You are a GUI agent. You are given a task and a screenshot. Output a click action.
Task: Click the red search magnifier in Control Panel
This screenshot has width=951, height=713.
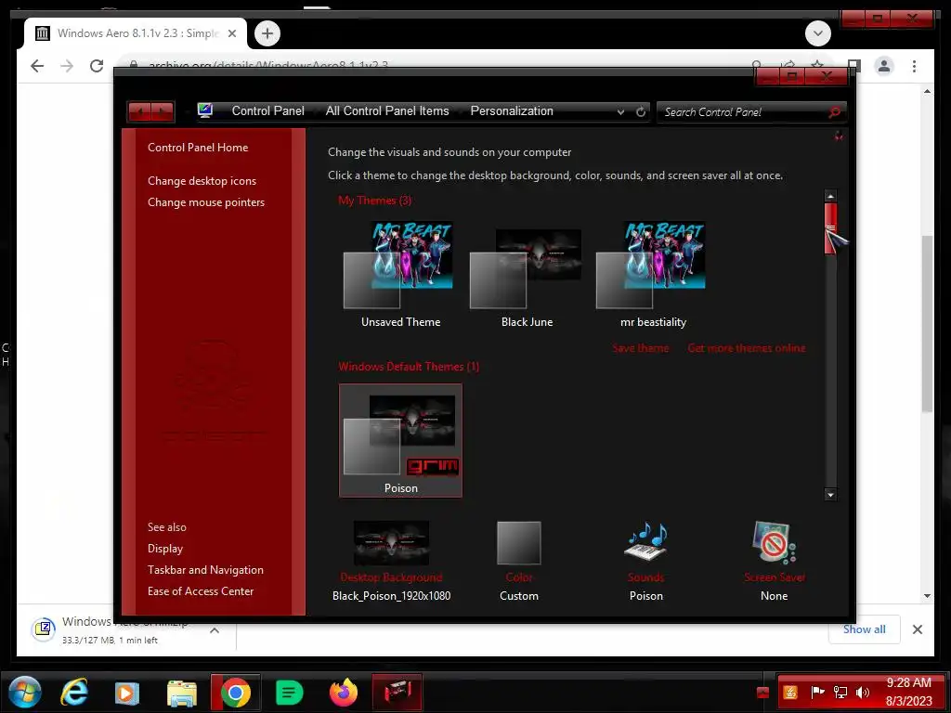(835, 111)
